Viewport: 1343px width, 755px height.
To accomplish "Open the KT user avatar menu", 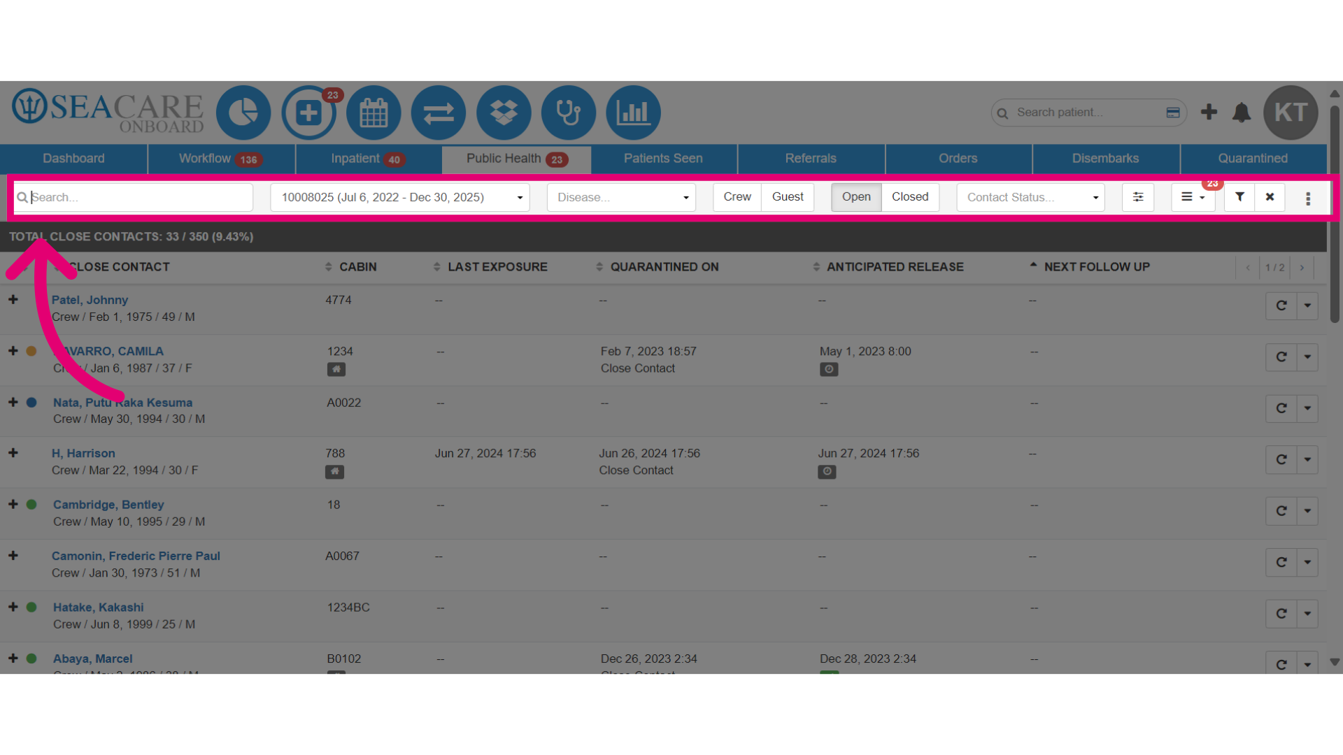I will coord(1291,113).
